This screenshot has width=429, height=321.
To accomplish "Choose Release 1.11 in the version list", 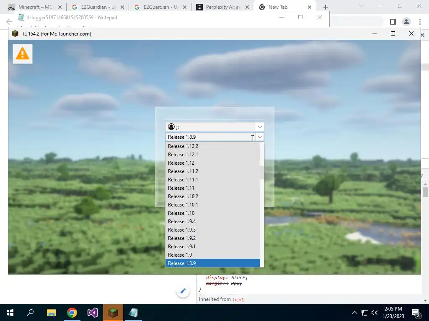I will (x=212, y=188).
